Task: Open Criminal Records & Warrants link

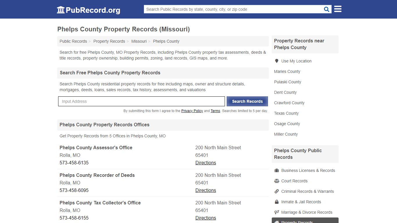Action: click(x=307, y=191)
